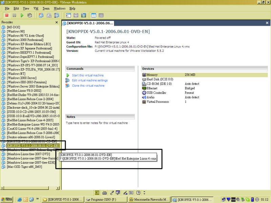The height and width of the screenshot is (203, 271).
Task: Select [Windows XP Japanese Professional] in Favorites
Action: point(29,48)
